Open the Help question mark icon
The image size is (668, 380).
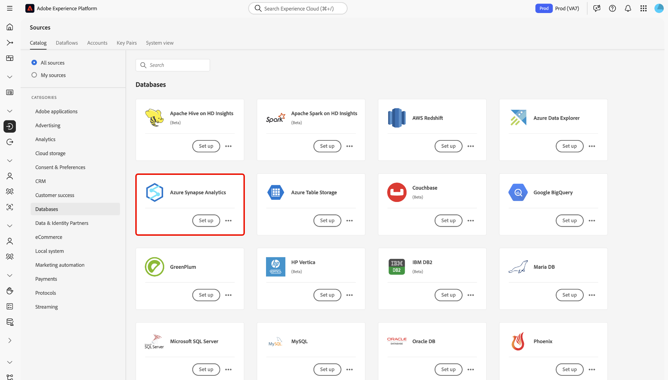[612, 8]
